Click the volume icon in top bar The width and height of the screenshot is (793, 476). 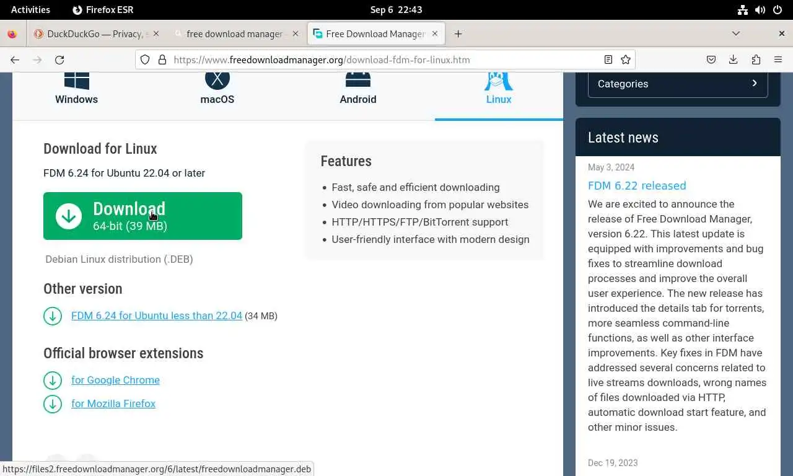pyautogui.click(x=760, y=9)
